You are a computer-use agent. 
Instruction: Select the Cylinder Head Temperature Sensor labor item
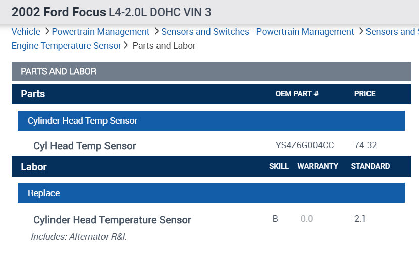(x=112, y=220)
